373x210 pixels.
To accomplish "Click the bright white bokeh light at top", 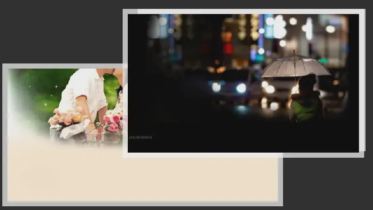I will click(x=279, y=27).
